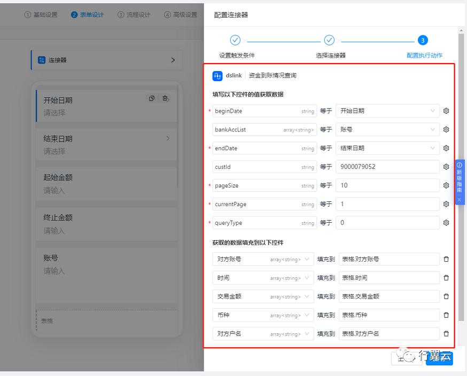Click the dslink connector icon
This screenshot has width=467, height=376.
[x=218, y=76]
